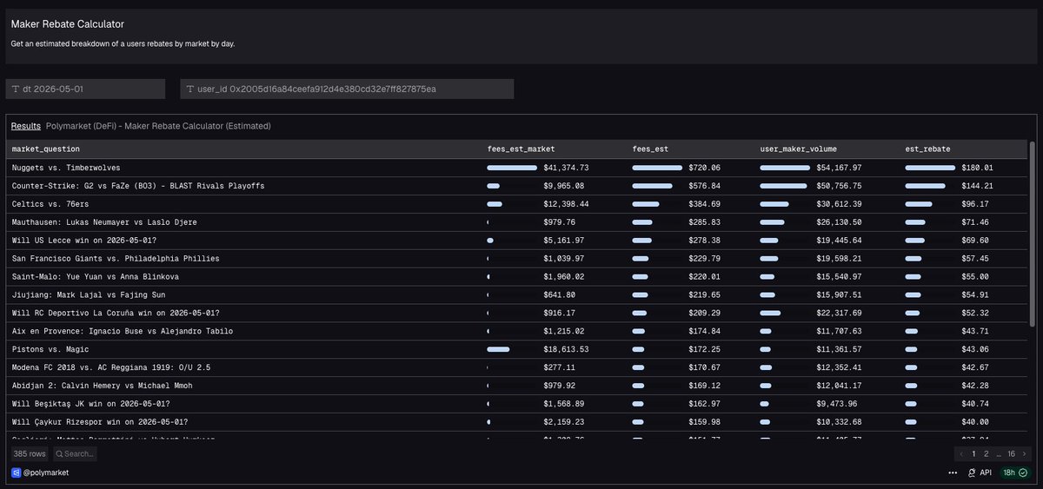The image size is (1043, 489).
Task: Click the $12,398.44 market fees value
Action: point(566,204)
